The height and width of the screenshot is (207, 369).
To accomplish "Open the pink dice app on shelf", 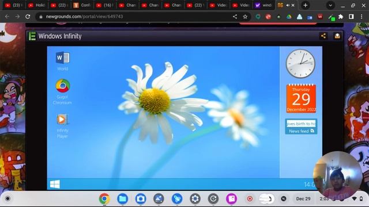I will [x=232, y=199].
